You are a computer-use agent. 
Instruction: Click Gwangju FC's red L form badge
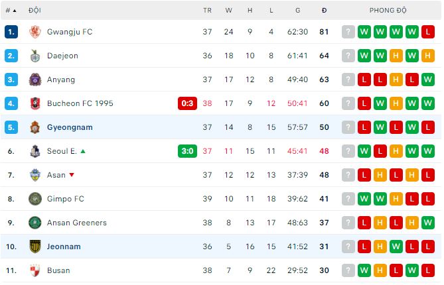427,32
